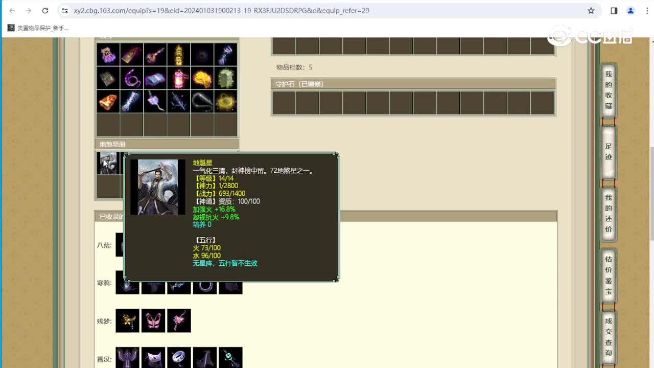Click the glowing lute instrument item
654x368 pixels.
click(x=155, y=54)
